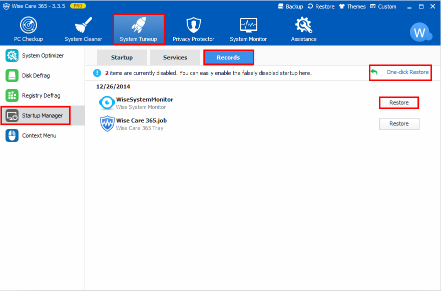Screen dimensions: 441x291
Task: Open the Assistance gear-wrench icon
Action: [303, 25]
